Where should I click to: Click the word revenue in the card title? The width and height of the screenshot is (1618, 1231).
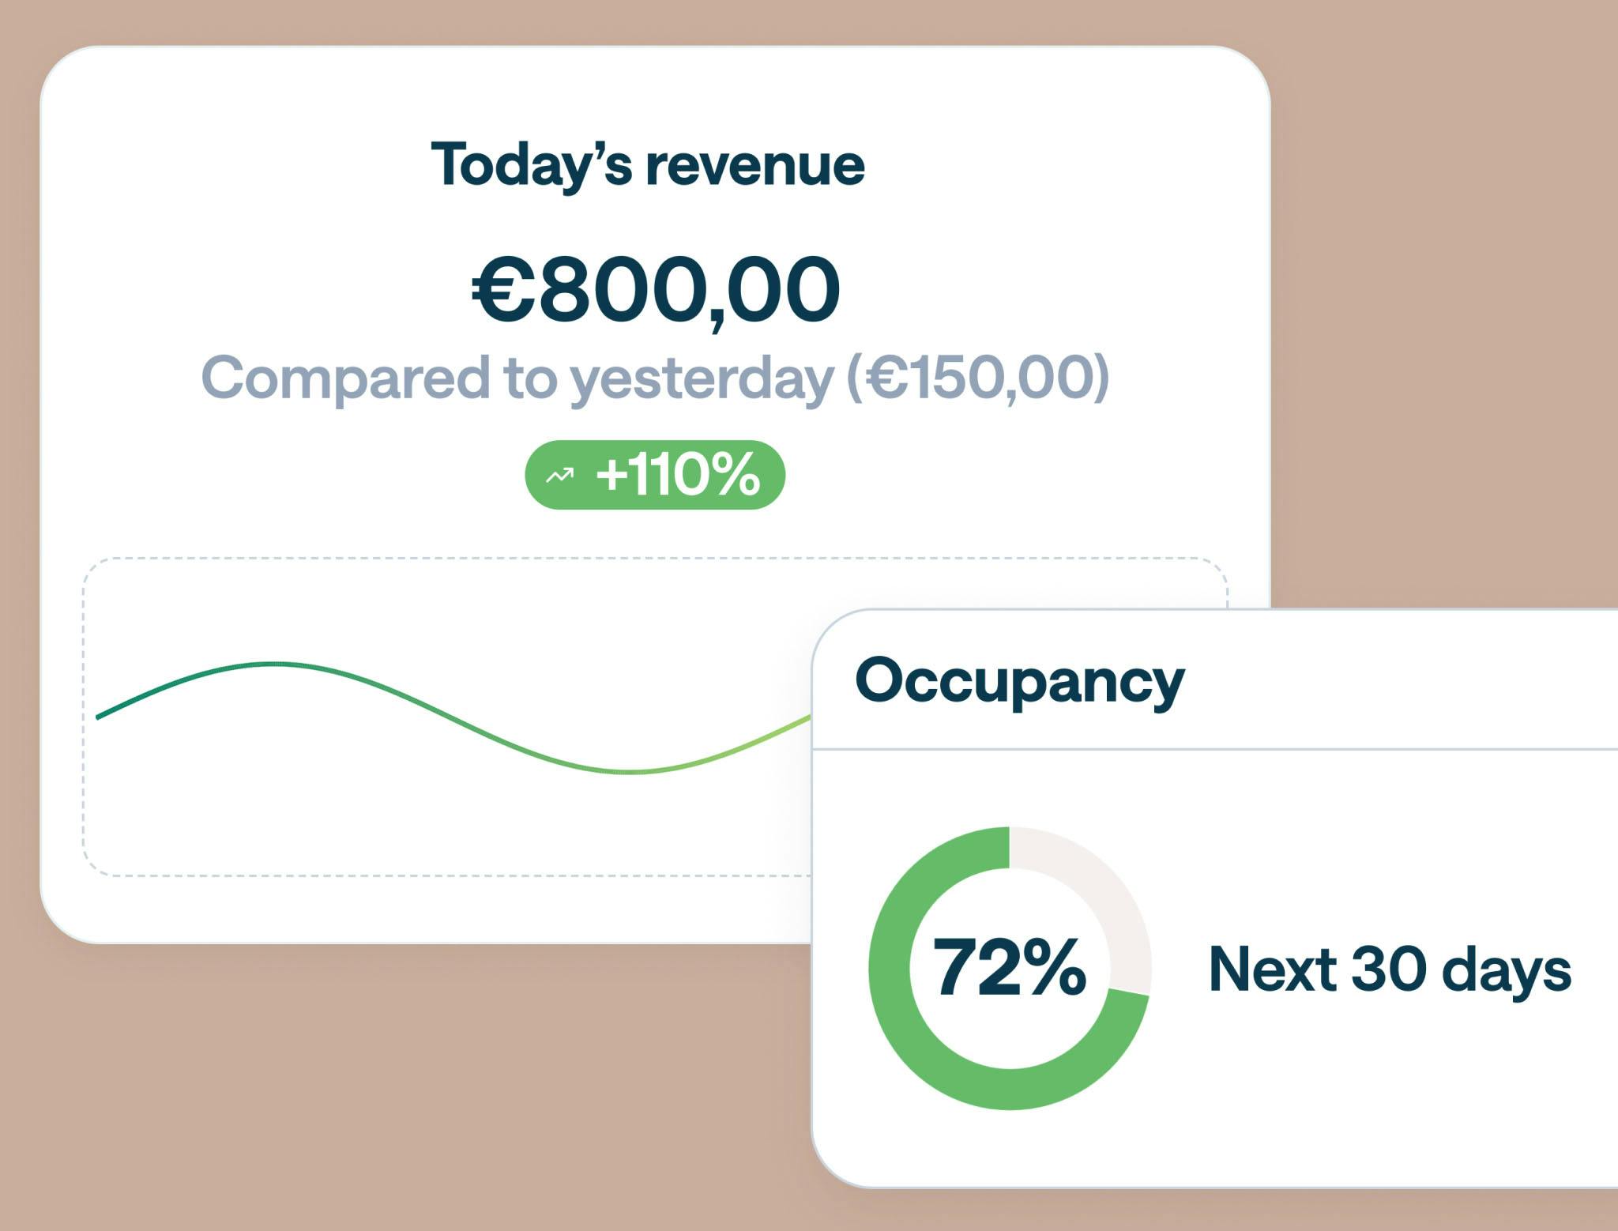pyautogui.click(x=755, y=165)
